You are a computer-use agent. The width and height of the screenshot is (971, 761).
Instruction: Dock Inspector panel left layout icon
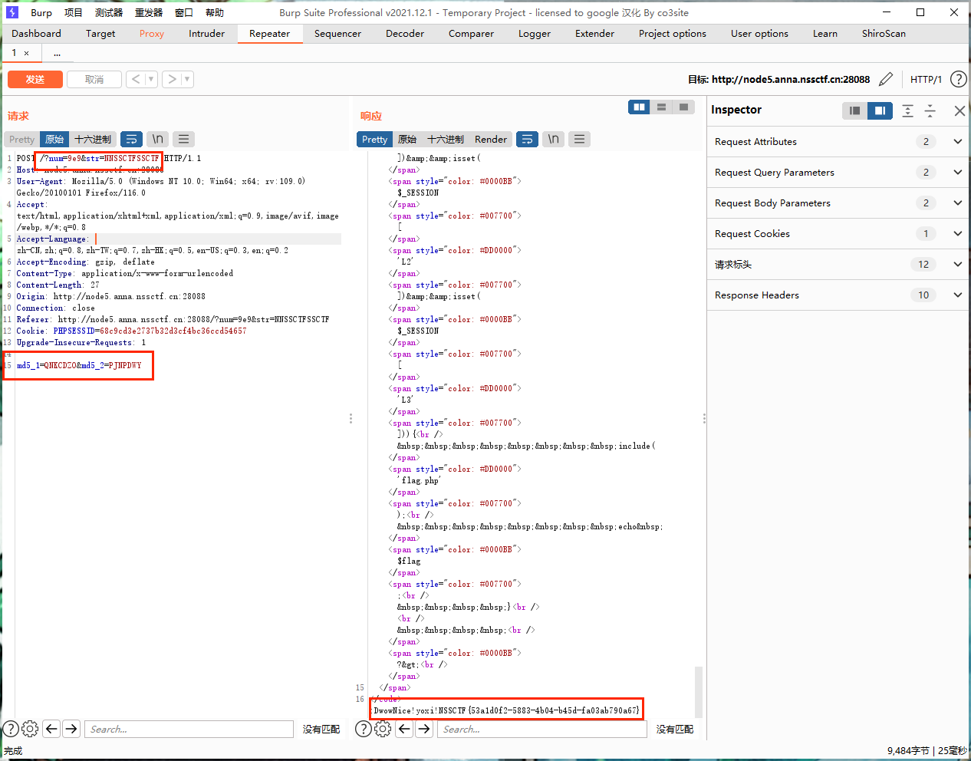point(854,110)
